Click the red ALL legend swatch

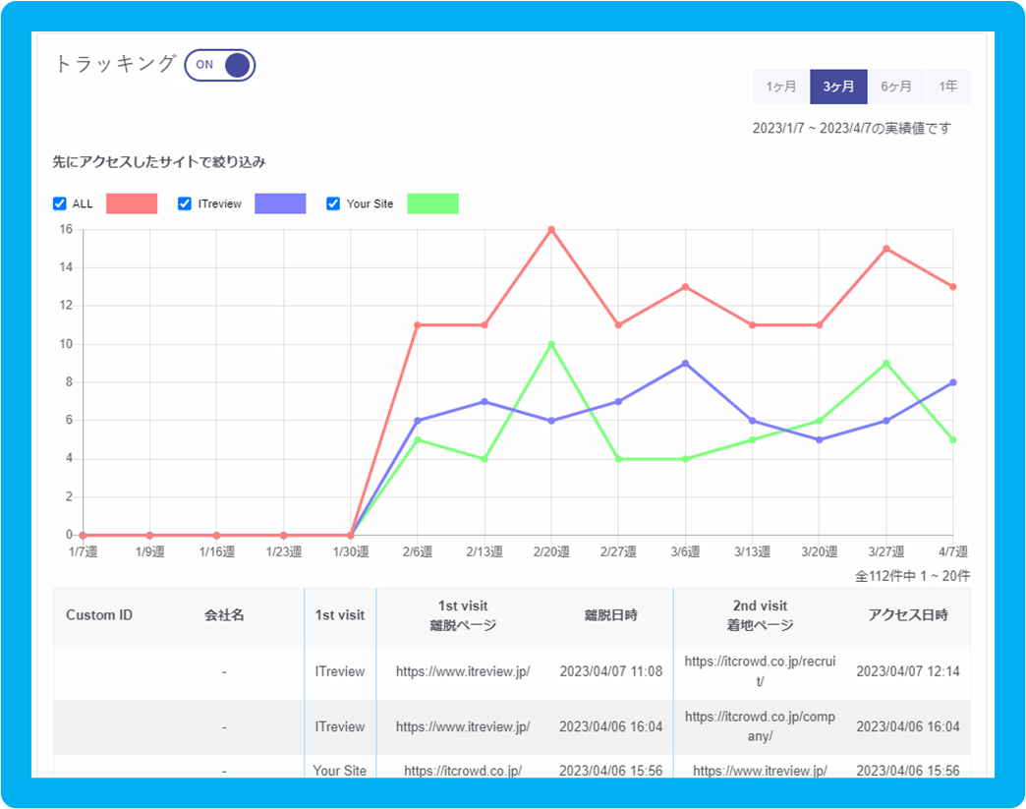coord(132,203)
